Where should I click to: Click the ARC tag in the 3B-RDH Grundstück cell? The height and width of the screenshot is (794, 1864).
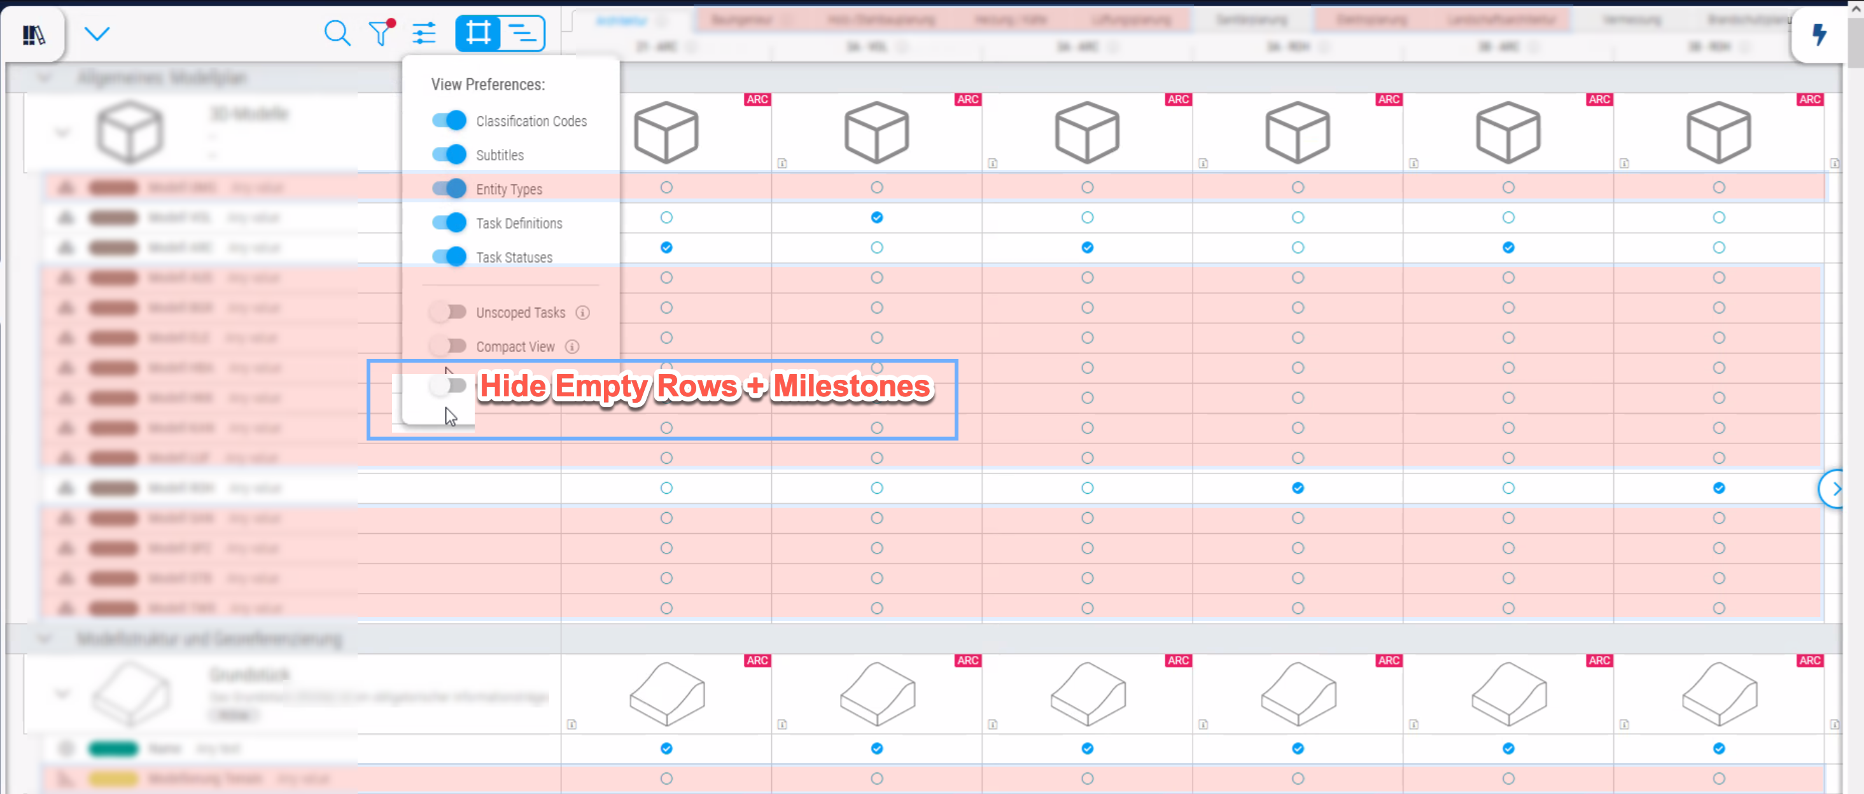(1809, 660)
